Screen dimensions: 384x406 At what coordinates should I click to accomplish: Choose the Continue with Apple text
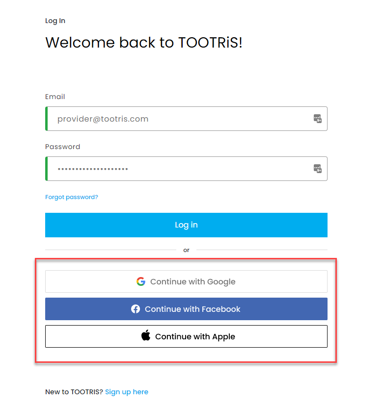point(195,336)
